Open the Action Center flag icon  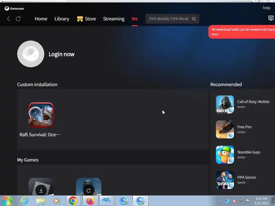[248, 201]
